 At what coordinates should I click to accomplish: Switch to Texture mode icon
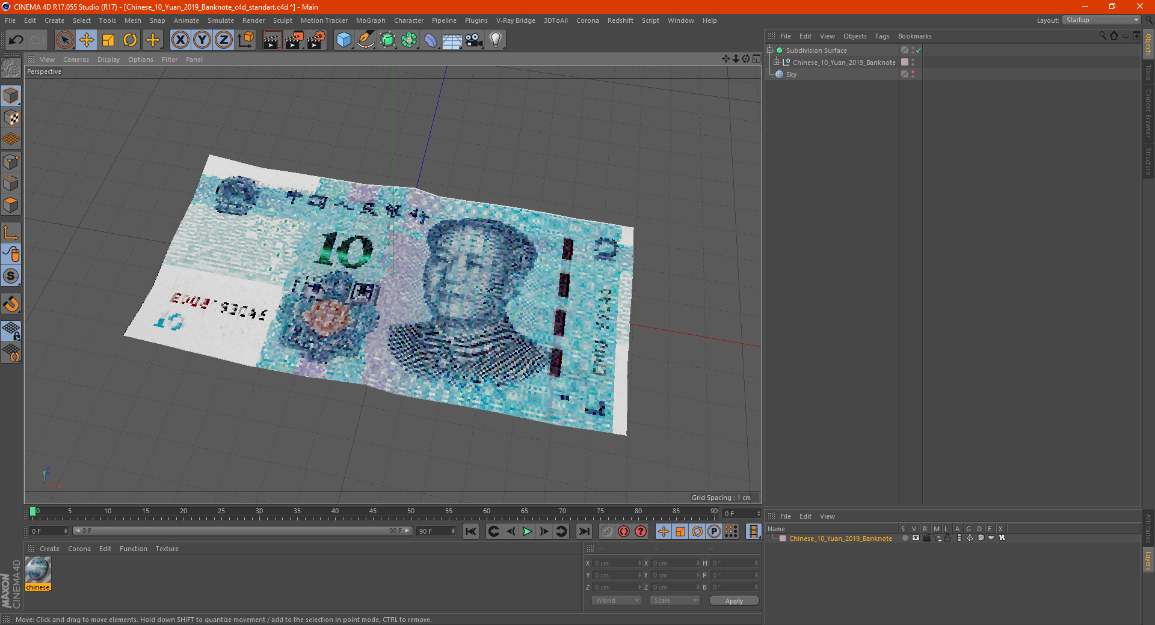click(11, 118)
